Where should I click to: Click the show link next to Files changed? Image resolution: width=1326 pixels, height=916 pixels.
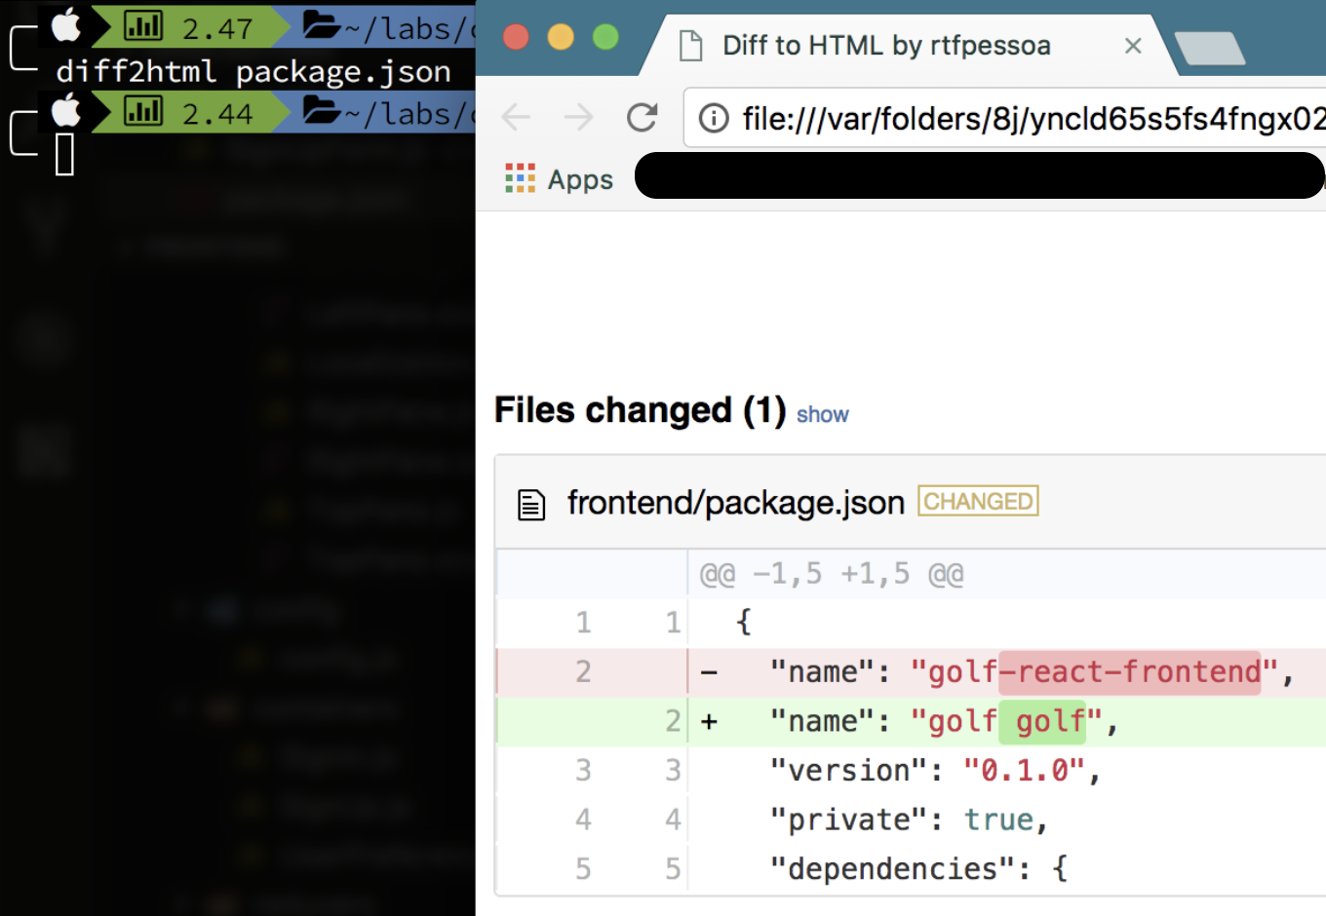point(822,415)
